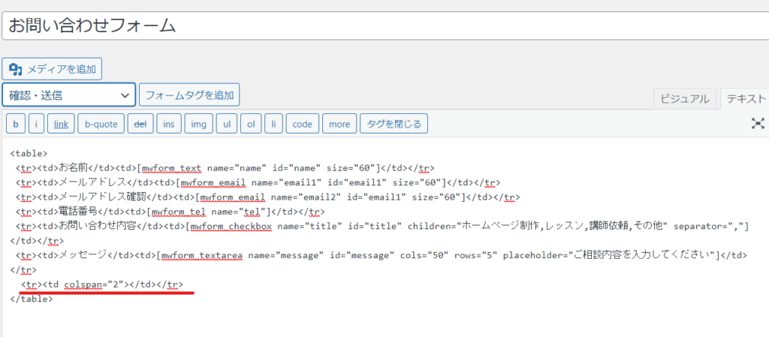This screenshot has height=337, width=769.
Task: Click the media icon in メディアを追加
Action: point(16,69)
